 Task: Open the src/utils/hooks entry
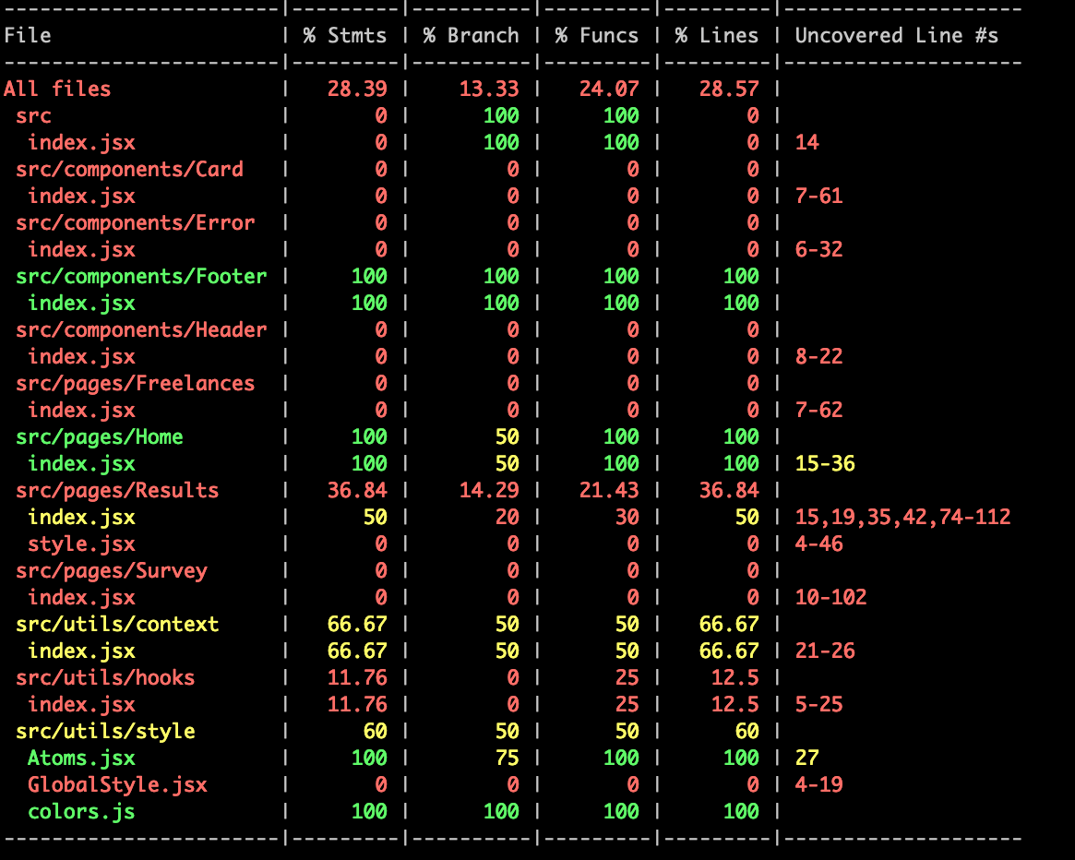click(102, 677)
